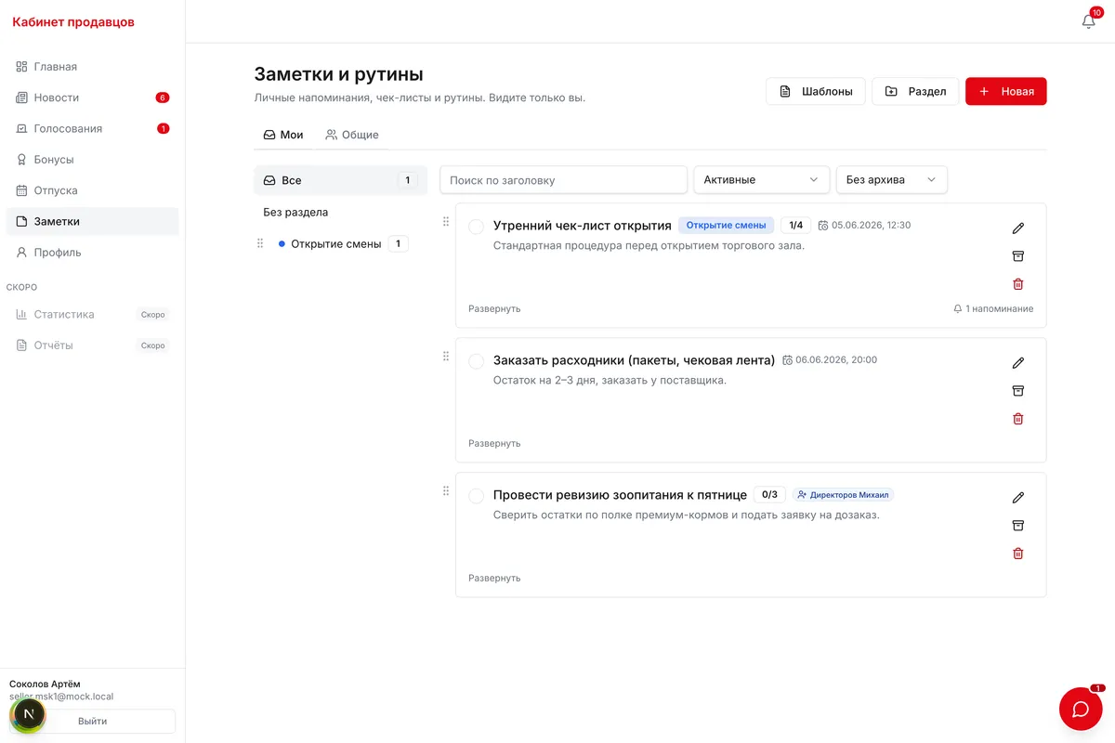Open the 'Без архива' dropdown
The width and height of the screenshot is (1115, 743).
click(x=891, y=179)
